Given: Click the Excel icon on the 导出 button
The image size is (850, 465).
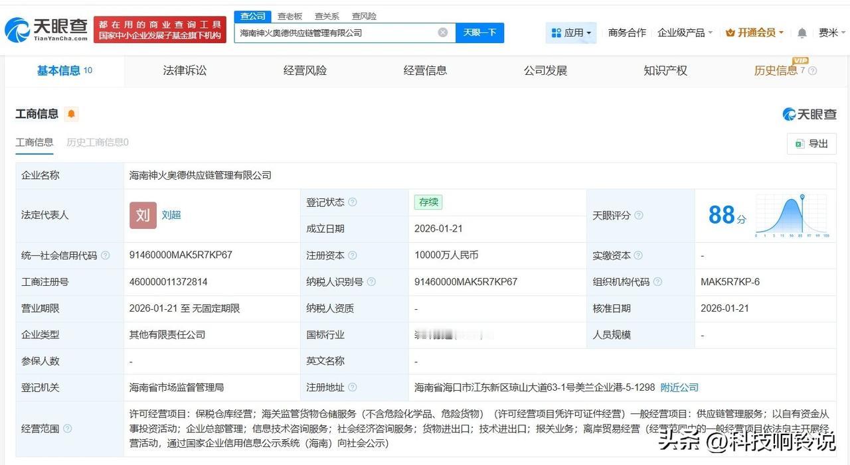Looking at the screenshot, I should point(800,143).
